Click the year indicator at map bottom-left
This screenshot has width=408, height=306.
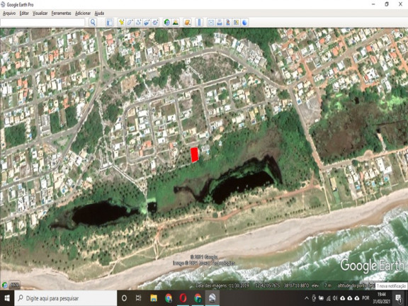coord(15,285)
